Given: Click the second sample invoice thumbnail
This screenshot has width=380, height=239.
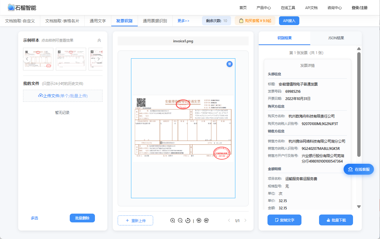Looking at the screenshot, I should [71, 59].
